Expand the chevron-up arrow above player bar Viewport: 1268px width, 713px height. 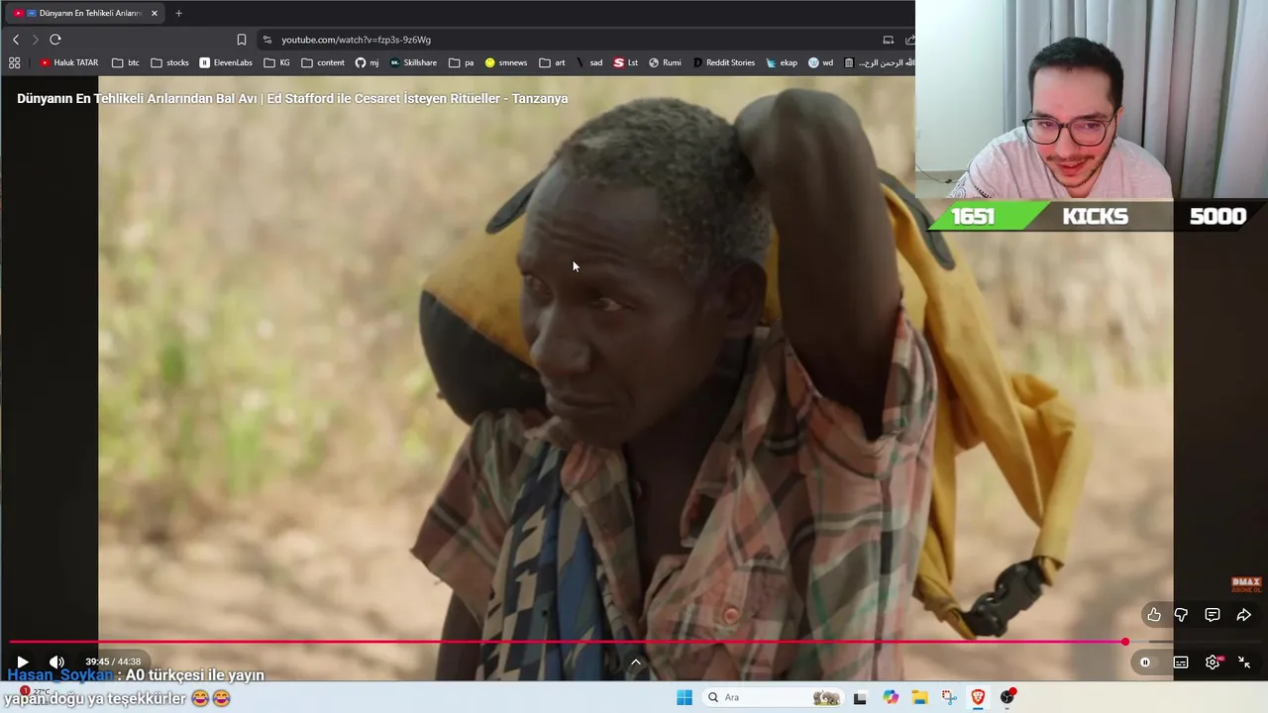[636, 662]
